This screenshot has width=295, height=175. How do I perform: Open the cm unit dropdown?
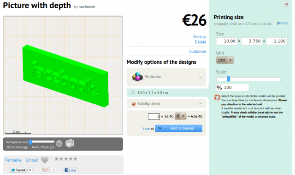(225, 60)
